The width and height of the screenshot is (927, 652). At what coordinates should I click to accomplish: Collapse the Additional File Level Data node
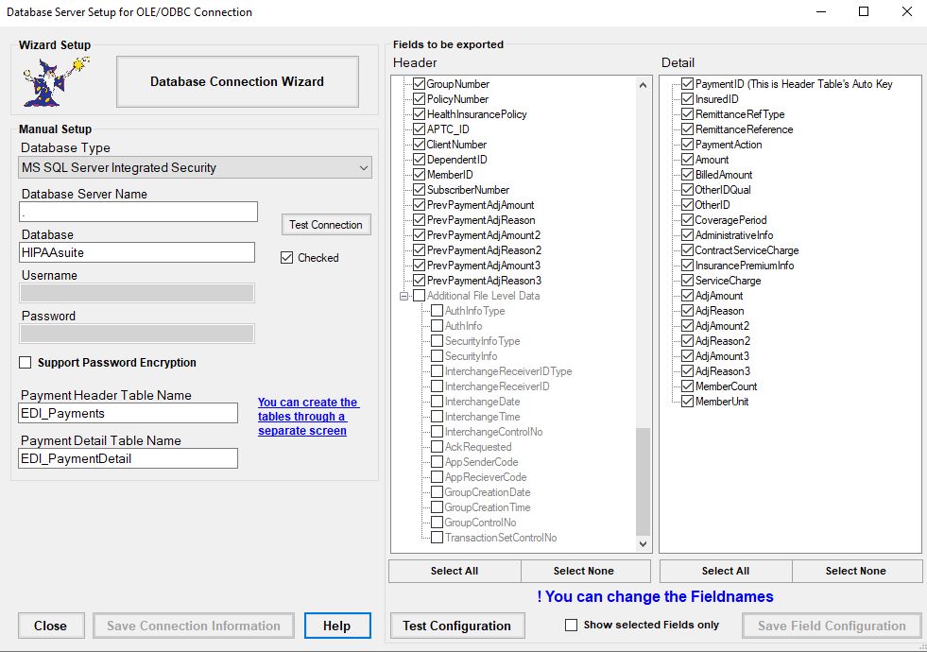403,296
